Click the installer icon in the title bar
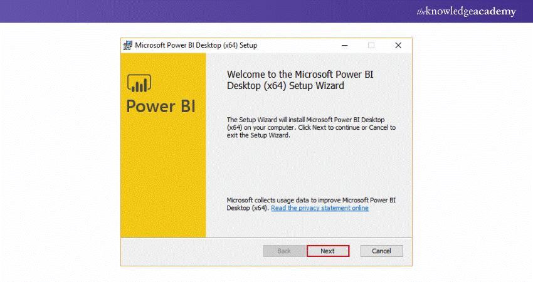Viewport: 533px width, 282px height. pyautogui.click(x=127, y=45)
